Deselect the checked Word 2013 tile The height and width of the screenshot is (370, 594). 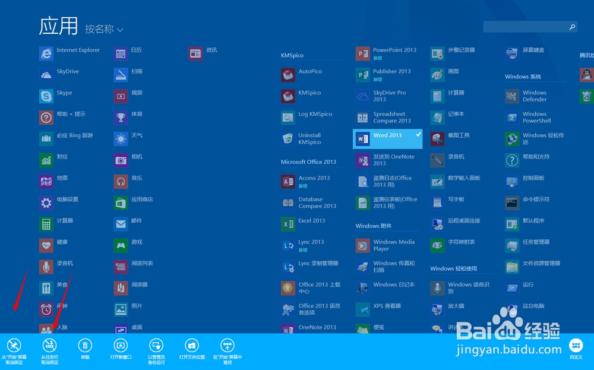387,138
